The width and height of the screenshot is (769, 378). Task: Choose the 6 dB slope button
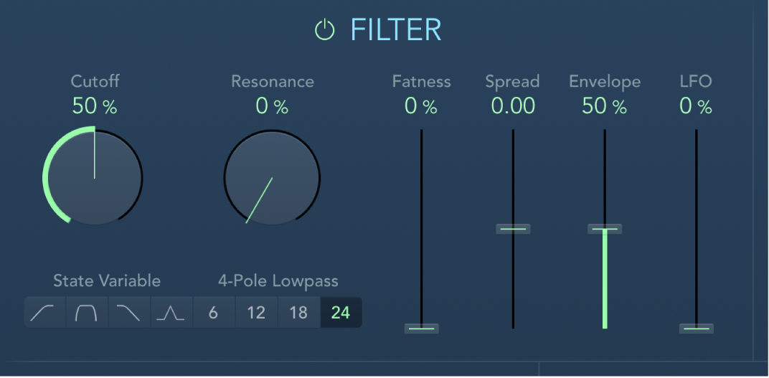[213, 313]
